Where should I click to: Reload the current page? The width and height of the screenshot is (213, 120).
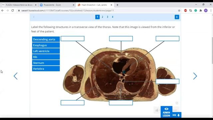[13, 10]
